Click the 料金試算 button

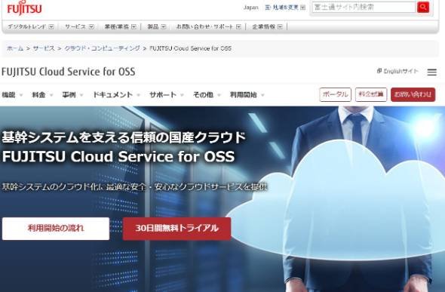[x=371, y=94]
